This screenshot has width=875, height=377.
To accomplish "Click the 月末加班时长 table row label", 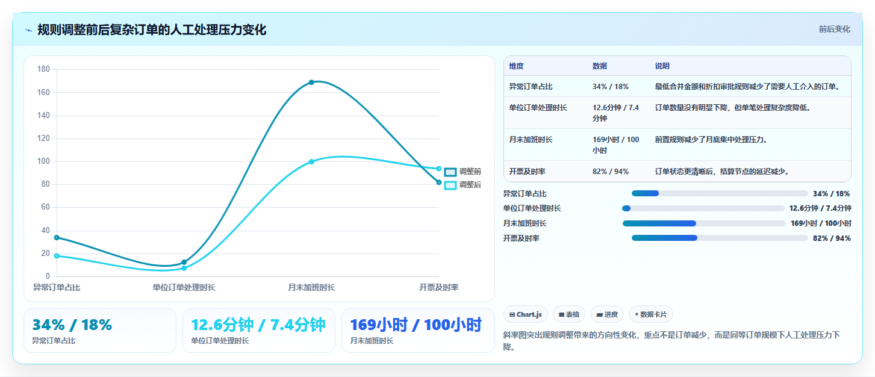I will point(531,140).
